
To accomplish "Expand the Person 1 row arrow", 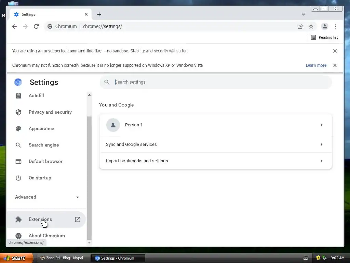I will (321, 125).
